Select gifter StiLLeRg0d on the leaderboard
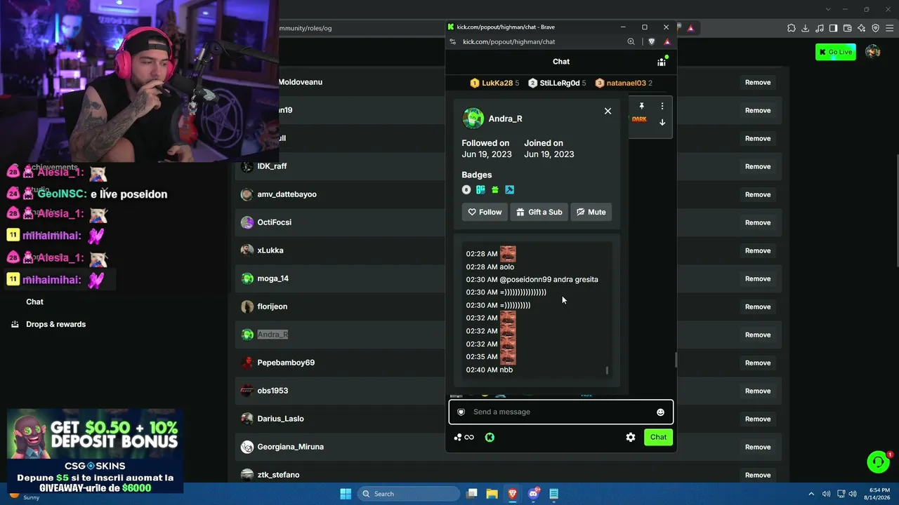Screen dimensions: 899x505 click(557, 83)
